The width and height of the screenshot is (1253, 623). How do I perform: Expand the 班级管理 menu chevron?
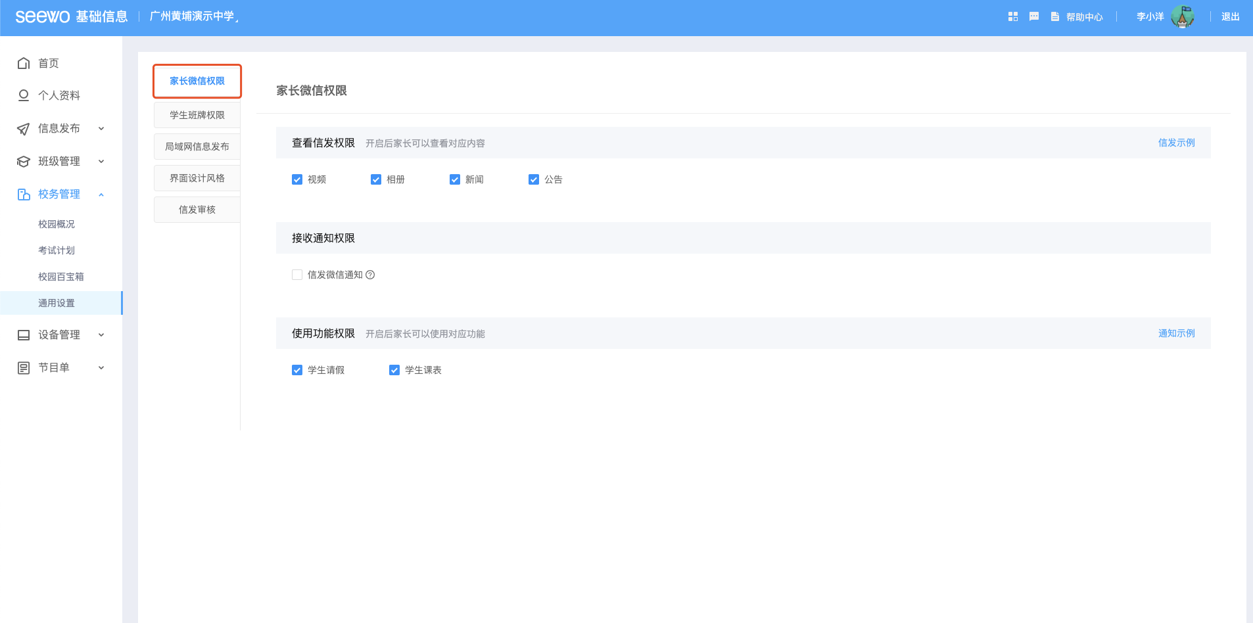(101, 162)
